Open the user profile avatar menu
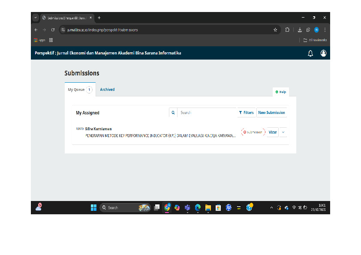Image resolution: width=361 pixels, height=255 pixels. [x=323, y=53]
